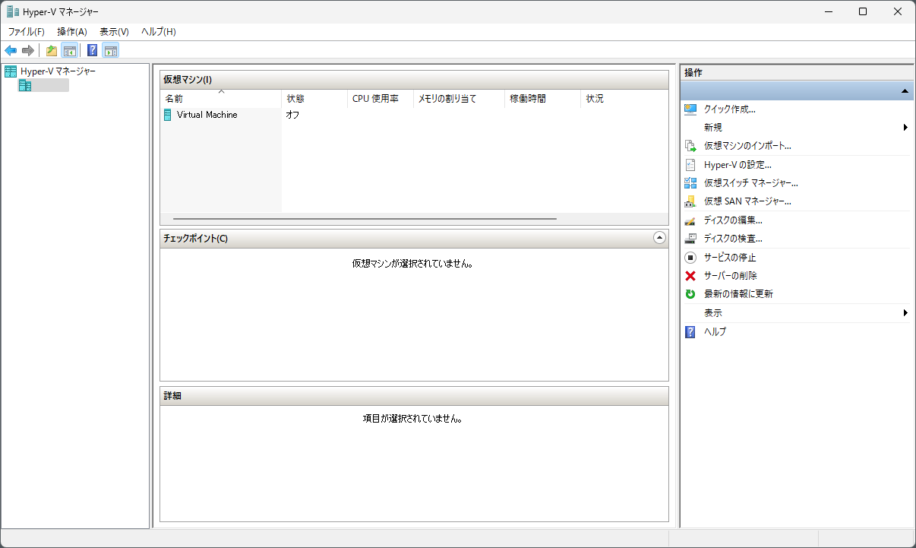The width and height of the screenshot is (916, 548).
Task: Collapse the actions pane server header
Action: pos(905,91)
